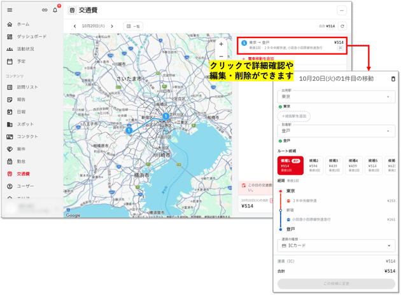This screenshot has height=295, width=401.
Task: Click the 交通費 train icon in the header
Action: coord(72,10)
